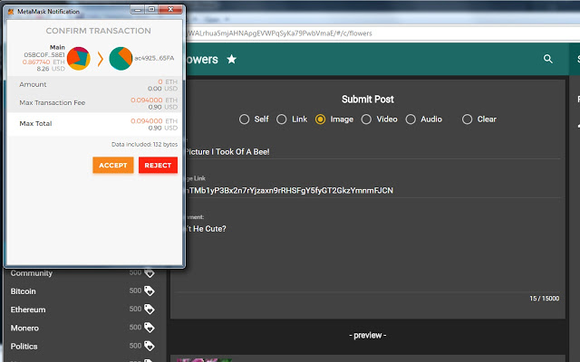Choose the Audio post type option
Viewport: 580px width, 362px height.
[411, 119]
